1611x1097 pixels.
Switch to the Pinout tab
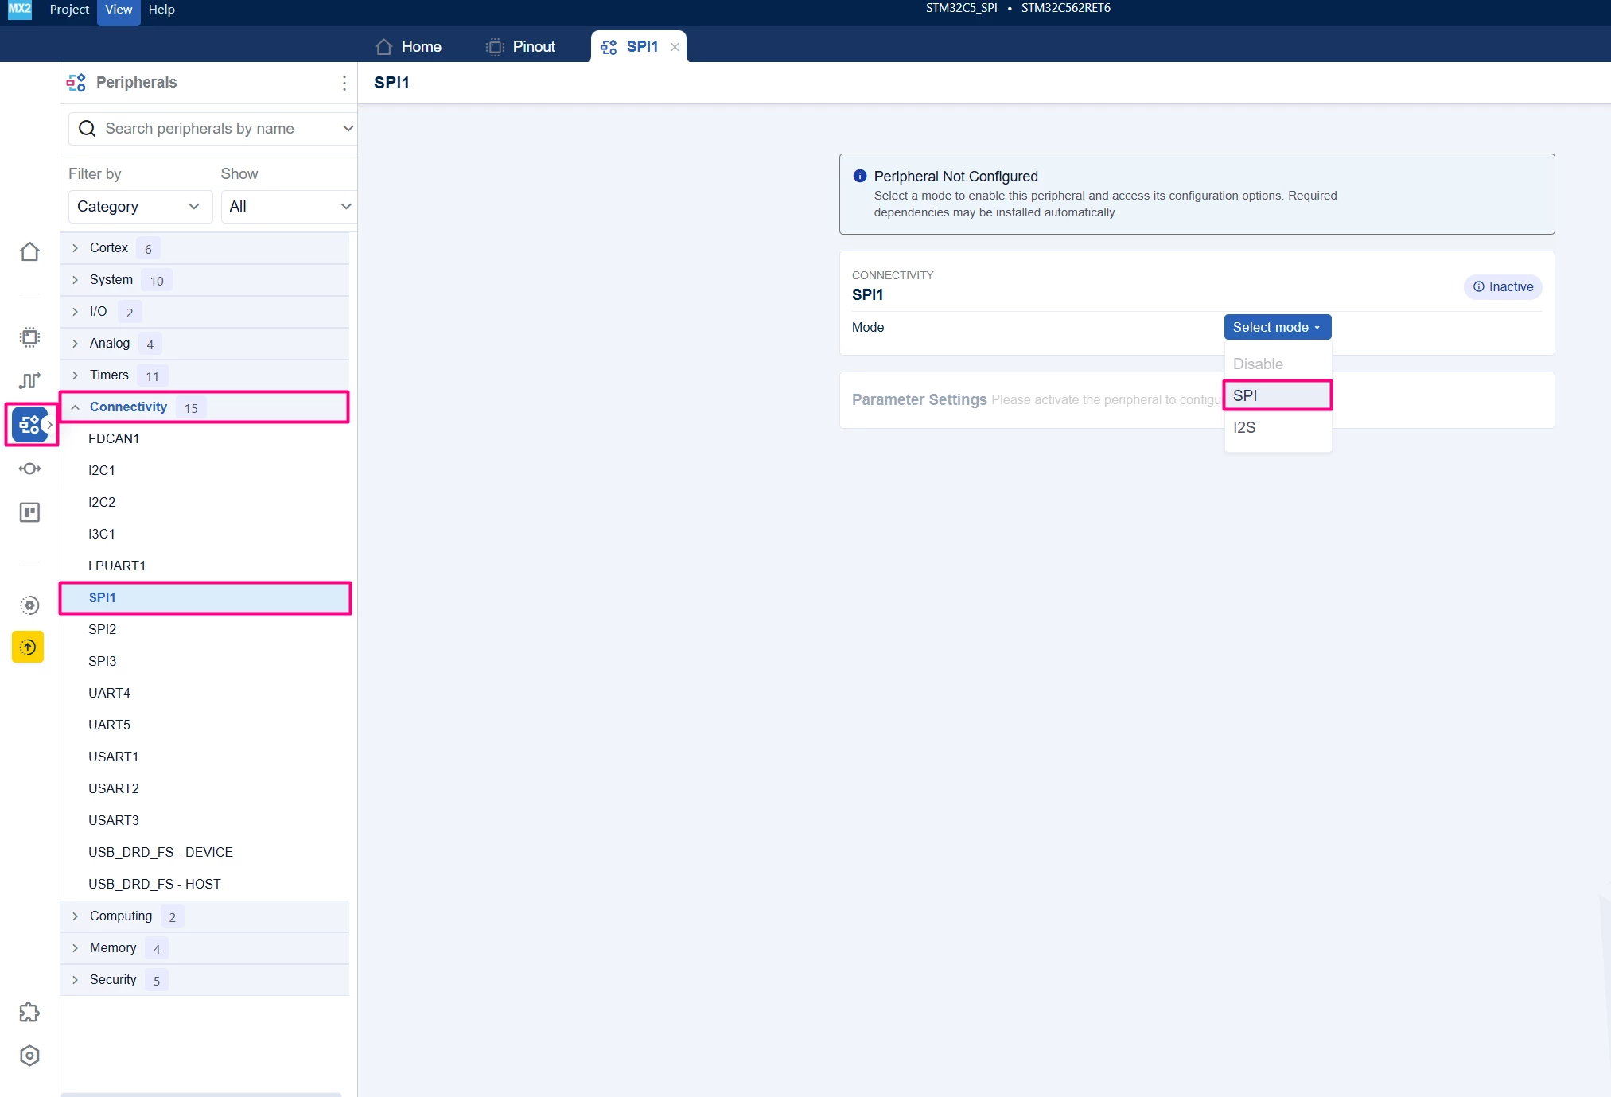pos(521,47)
